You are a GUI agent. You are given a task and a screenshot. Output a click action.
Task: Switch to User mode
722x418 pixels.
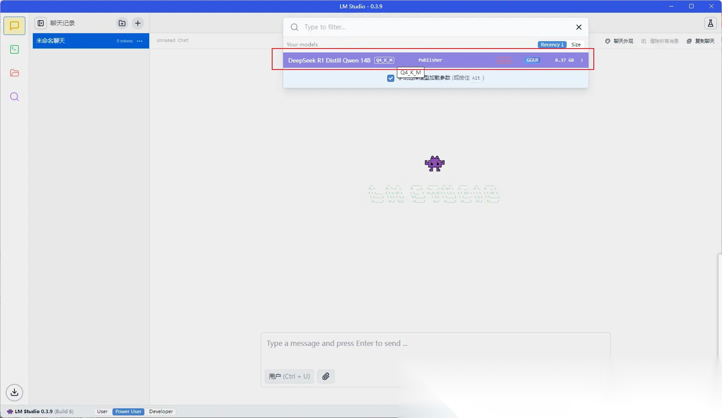[102, 411]
